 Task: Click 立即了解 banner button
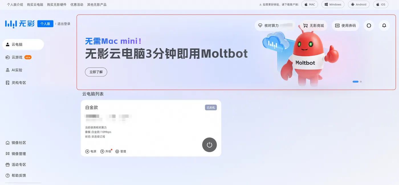96,72
